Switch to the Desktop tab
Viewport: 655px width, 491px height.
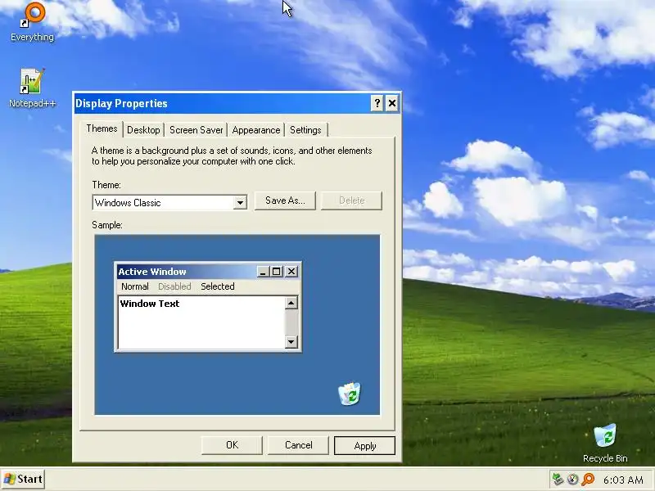pyautogui.click(x=143, y=130)
